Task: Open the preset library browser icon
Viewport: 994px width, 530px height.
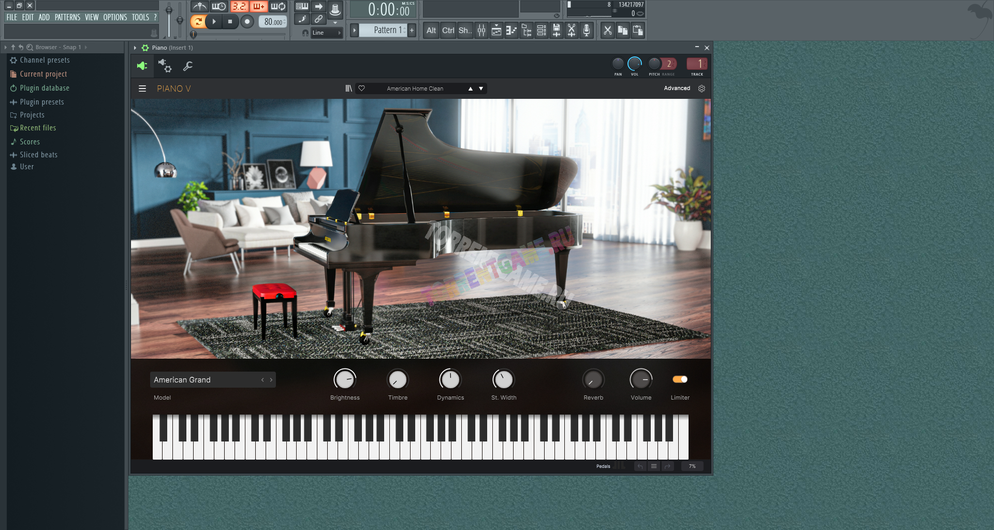Action: tap(348, 89)
